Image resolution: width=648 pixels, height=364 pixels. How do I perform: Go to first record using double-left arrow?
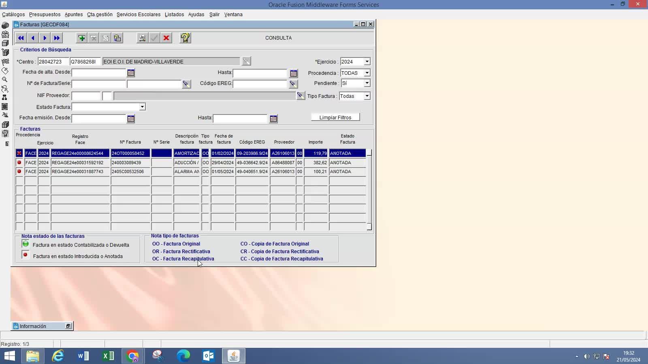(x=21, y=38)
